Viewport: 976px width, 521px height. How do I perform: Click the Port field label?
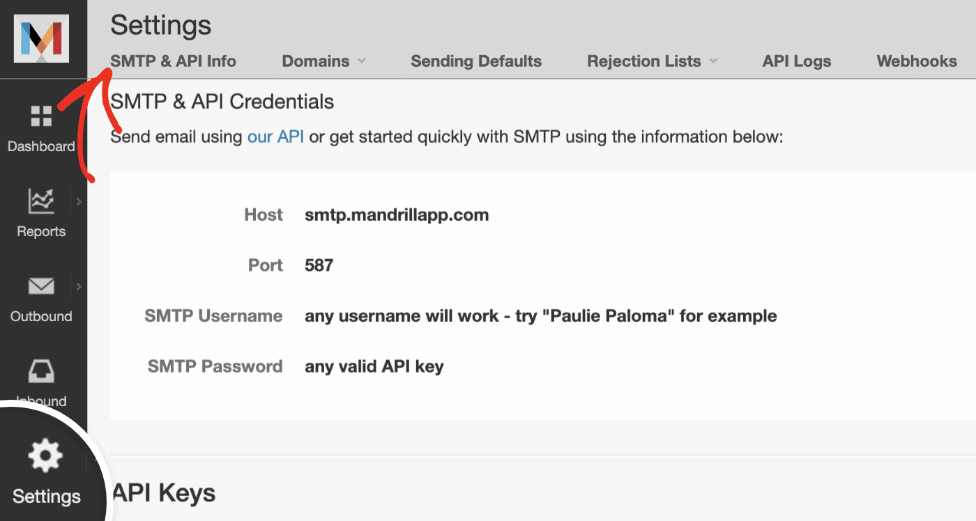(266, 265)
